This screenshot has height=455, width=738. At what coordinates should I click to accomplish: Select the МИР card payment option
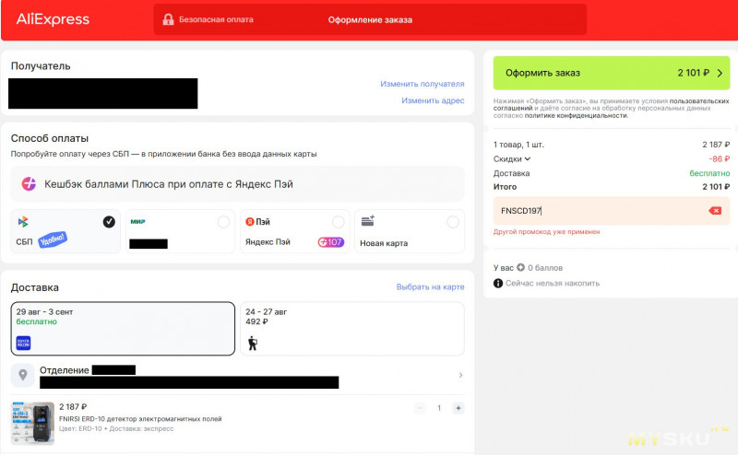[180, 231]
